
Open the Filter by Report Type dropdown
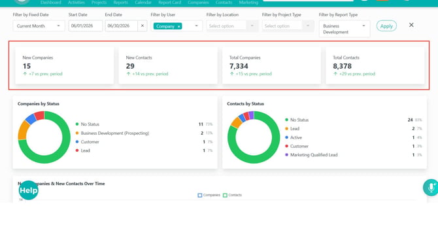345,29
